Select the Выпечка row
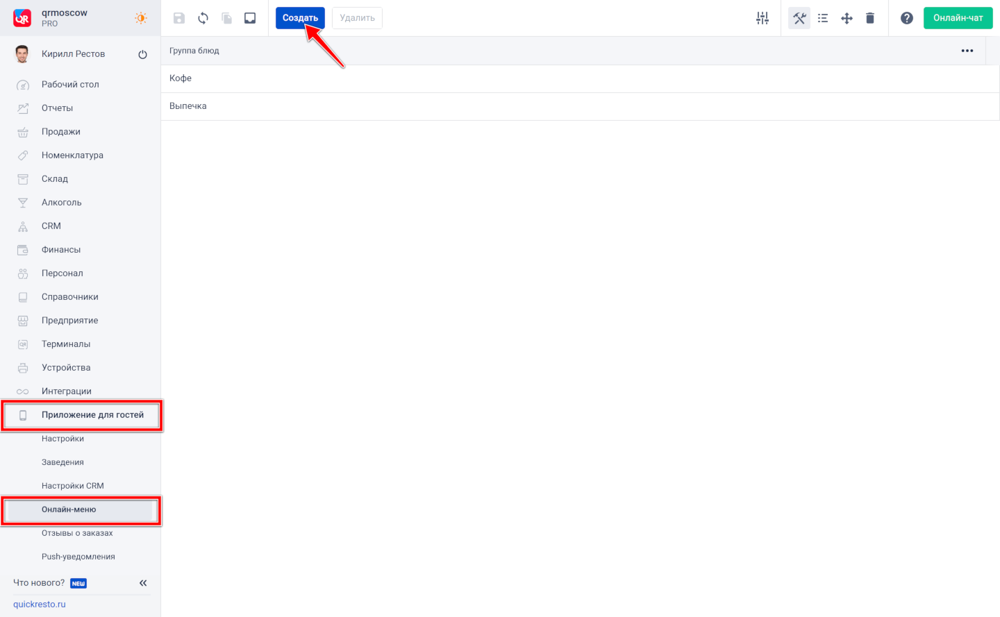The height and width of the screenshot is (617, 1000). pyautogui.click(x=580, y=106)
